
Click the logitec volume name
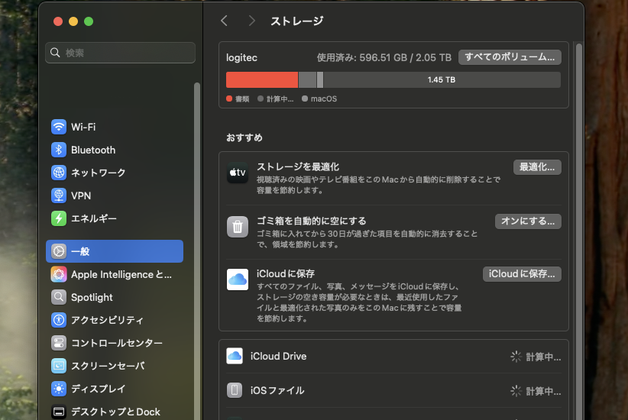(241, 58)
